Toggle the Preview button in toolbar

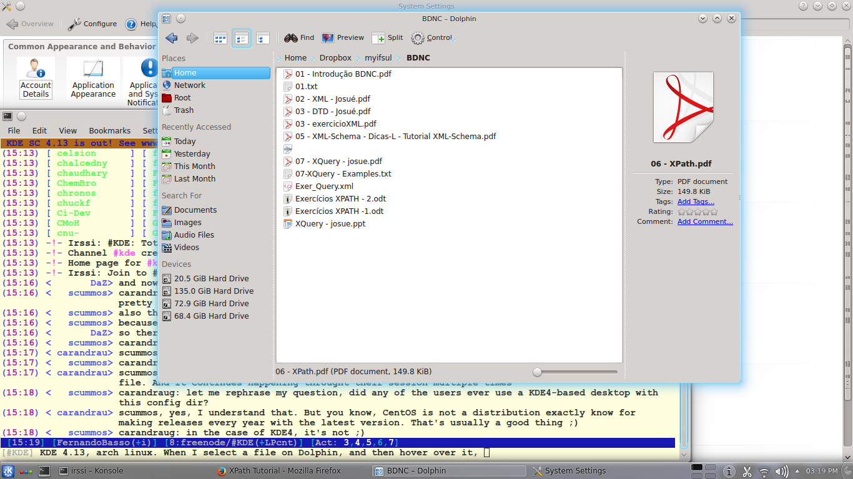[x=343, y=38]
